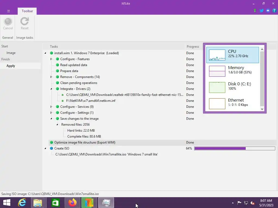Open the Apply page in sidebar
This screenshot has width=278, height=208.
pyautogui.click(x=11, y=66)
